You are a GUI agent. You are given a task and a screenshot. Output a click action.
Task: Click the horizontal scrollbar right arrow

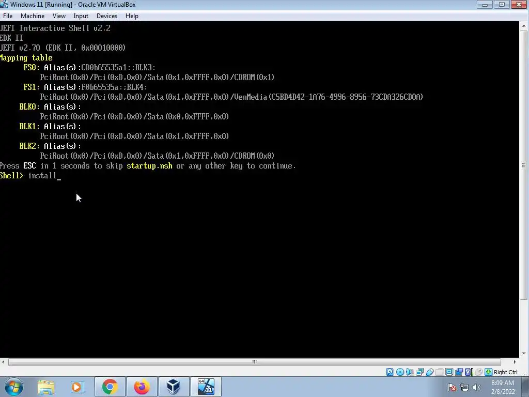coord(515,362)
